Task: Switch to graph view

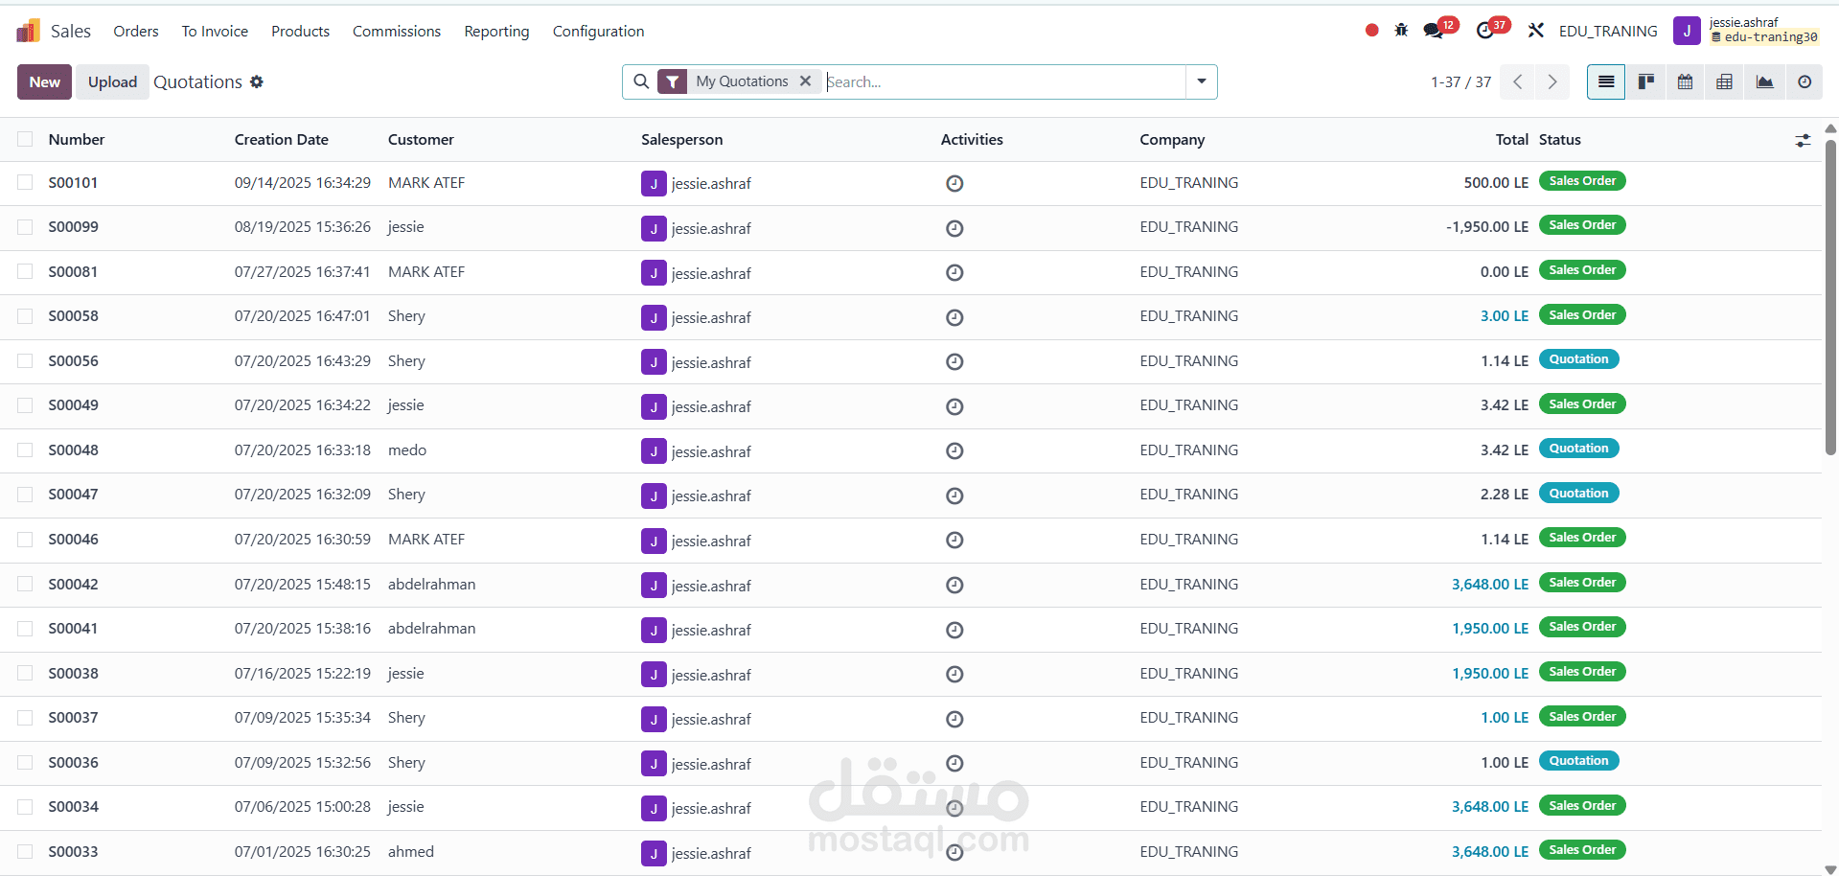Action: pos(1764,81)
